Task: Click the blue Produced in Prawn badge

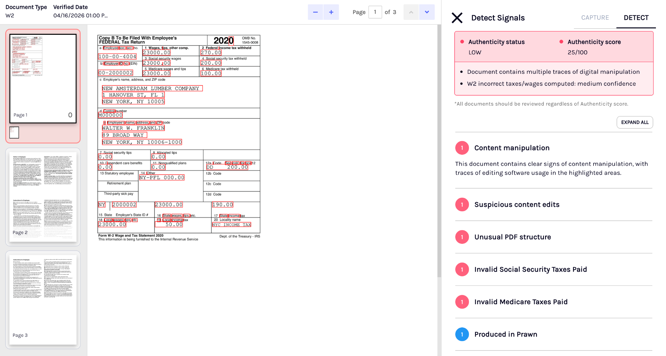Action: [x=462, y=334]
